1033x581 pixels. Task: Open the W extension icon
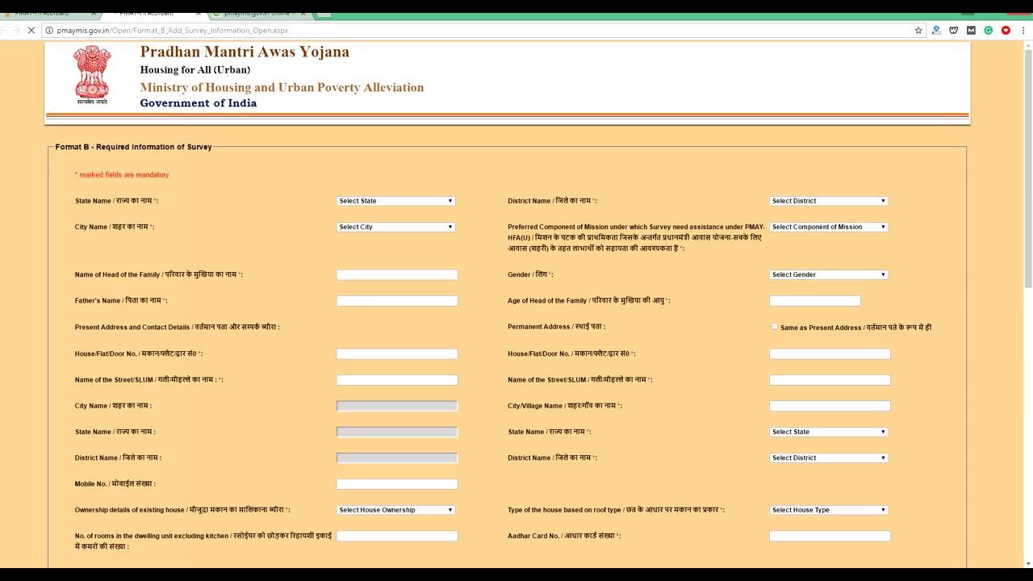point(953,30)
